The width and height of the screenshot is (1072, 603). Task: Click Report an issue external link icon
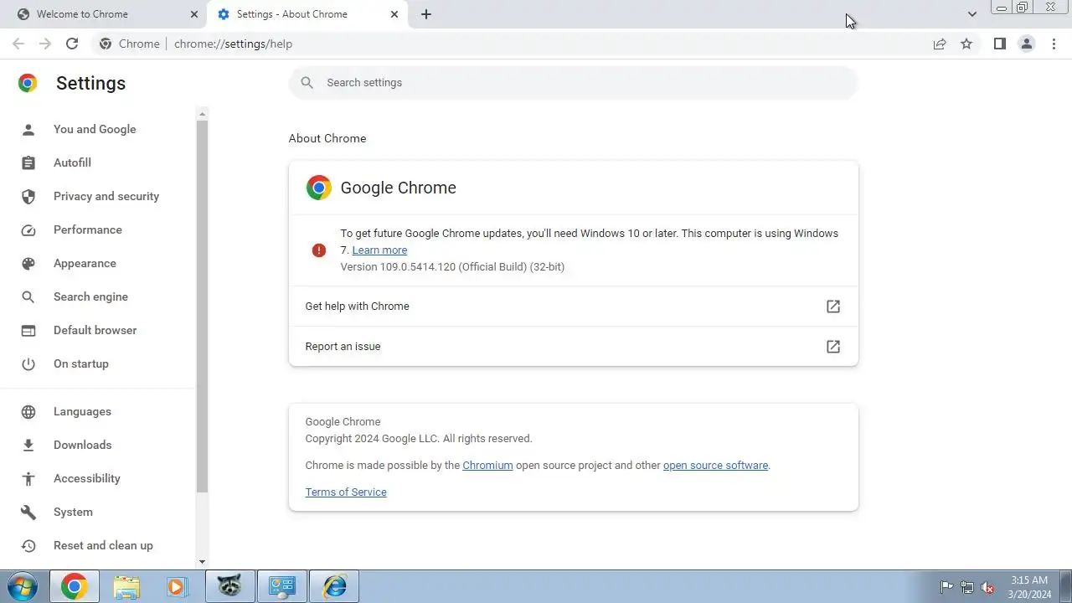(833, 347)
